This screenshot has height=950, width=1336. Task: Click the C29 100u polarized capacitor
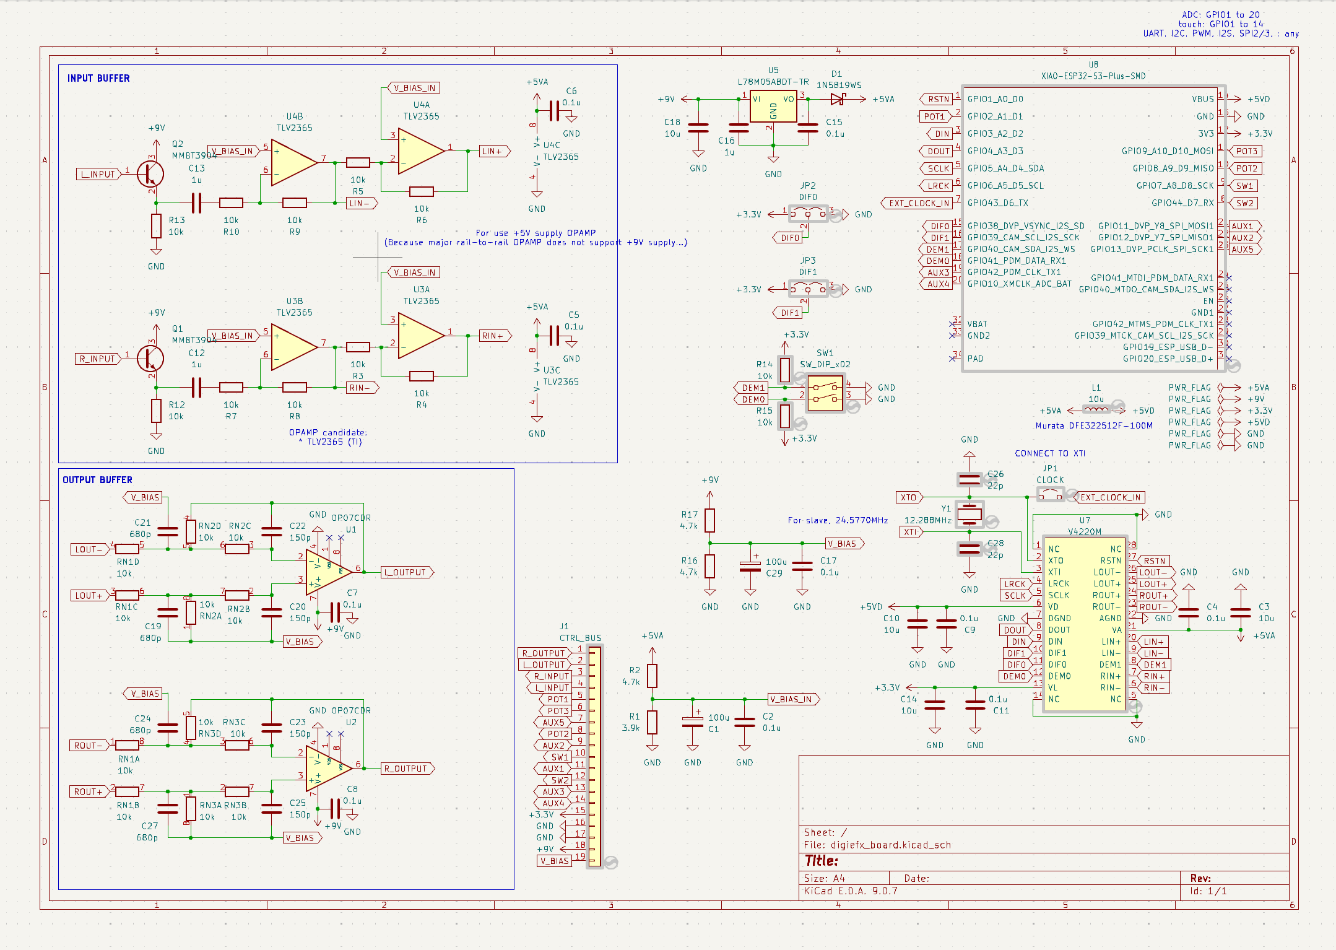click(x=750, y=566)
